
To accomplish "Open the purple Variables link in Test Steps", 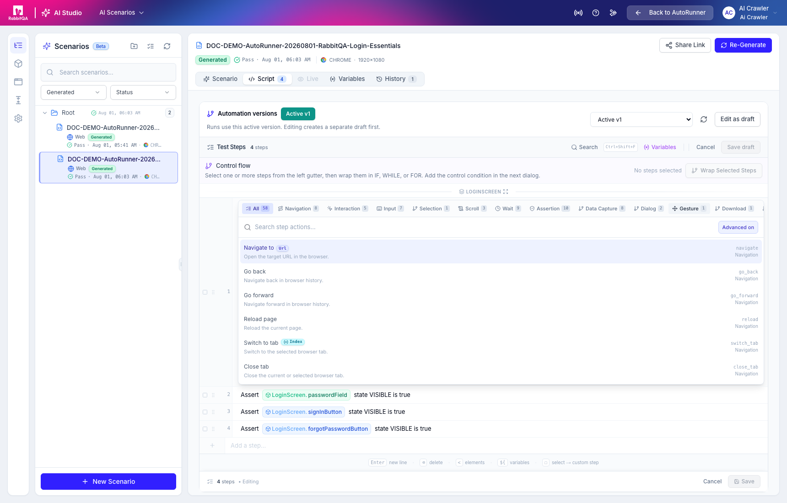I will [x=660, y=147].
